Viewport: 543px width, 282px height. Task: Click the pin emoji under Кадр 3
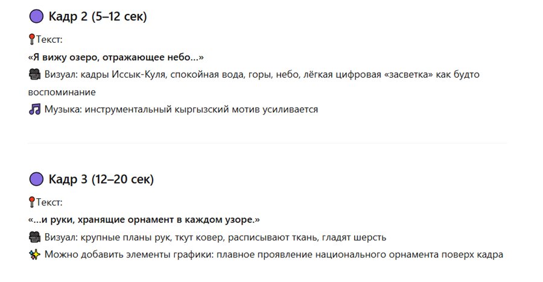pos(31,202)
